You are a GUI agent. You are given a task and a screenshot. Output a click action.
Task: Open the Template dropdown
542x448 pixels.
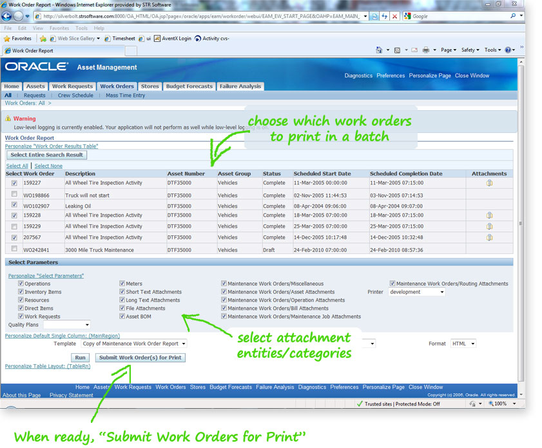click(134, 344)
